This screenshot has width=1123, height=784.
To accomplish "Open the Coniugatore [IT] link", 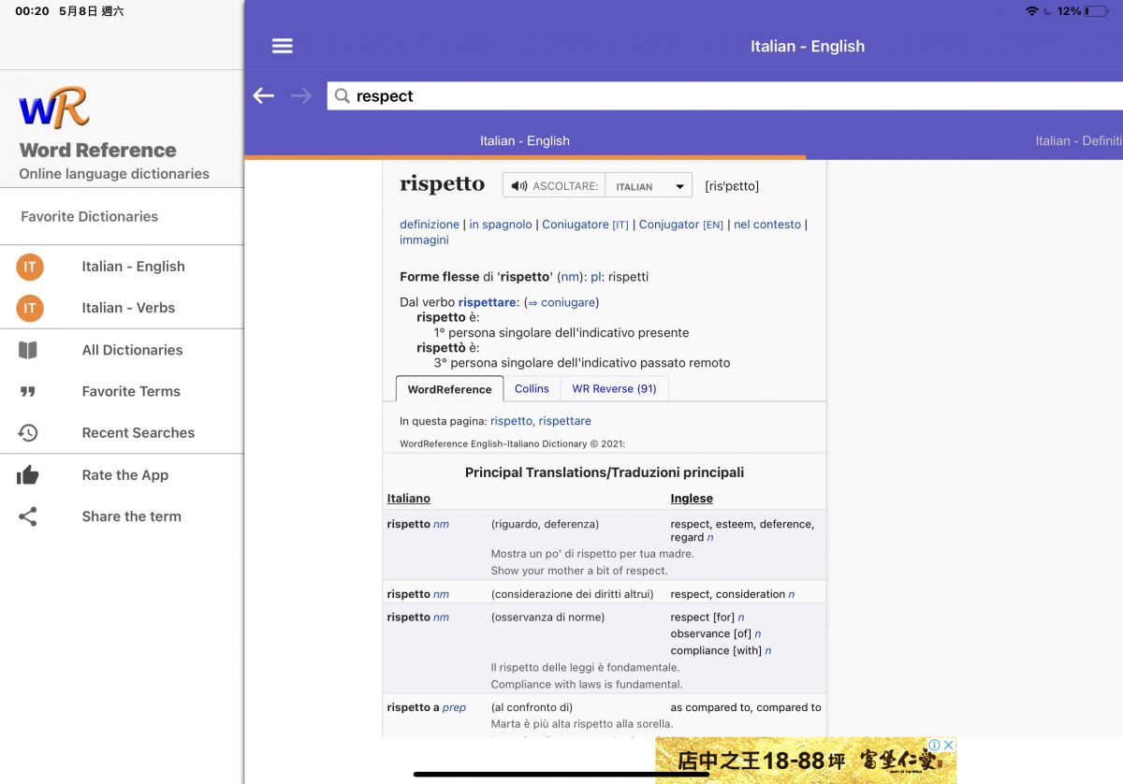I will click(585, 225).
